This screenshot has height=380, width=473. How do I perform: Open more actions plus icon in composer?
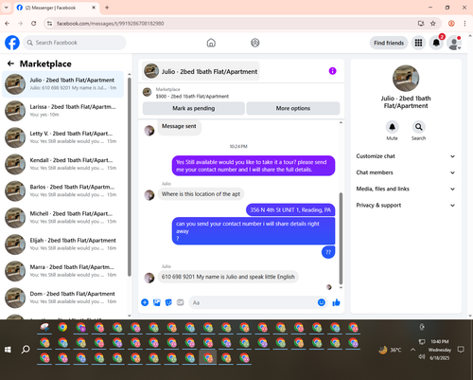pos(145,302)
